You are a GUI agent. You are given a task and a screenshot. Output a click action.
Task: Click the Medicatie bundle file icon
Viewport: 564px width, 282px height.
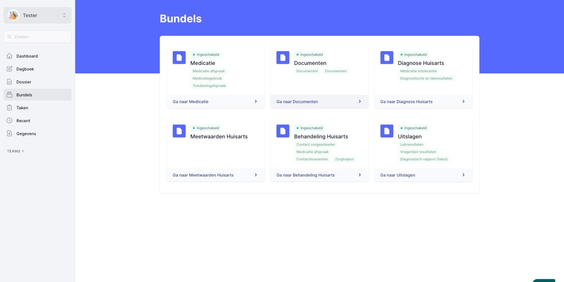[x=179, y=58]
